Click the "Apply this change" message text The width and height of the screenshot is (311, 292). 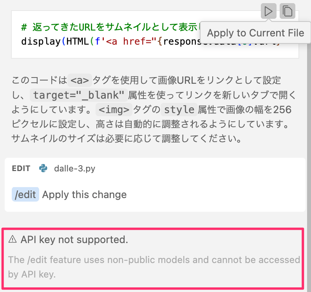(84, 195)
